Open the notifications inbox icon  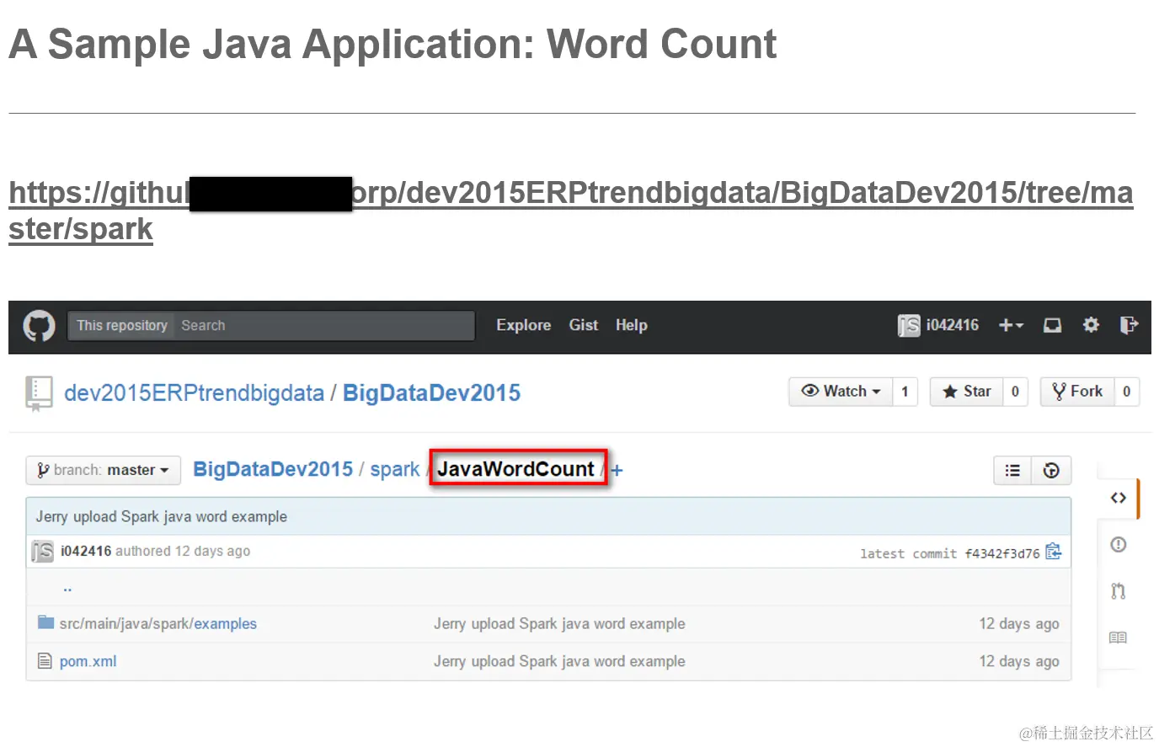point(1053,325)
